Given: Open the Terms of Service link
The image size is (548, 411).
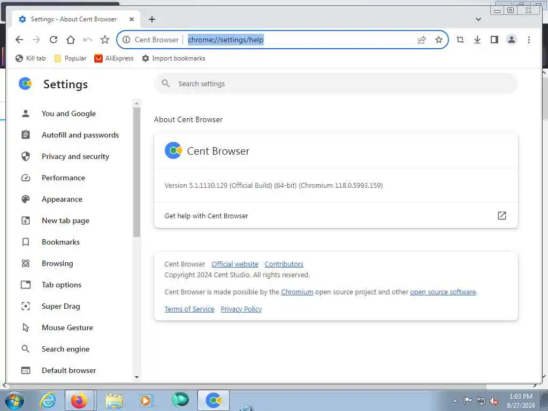Looking at the screenshot, I should click(189, 309).
